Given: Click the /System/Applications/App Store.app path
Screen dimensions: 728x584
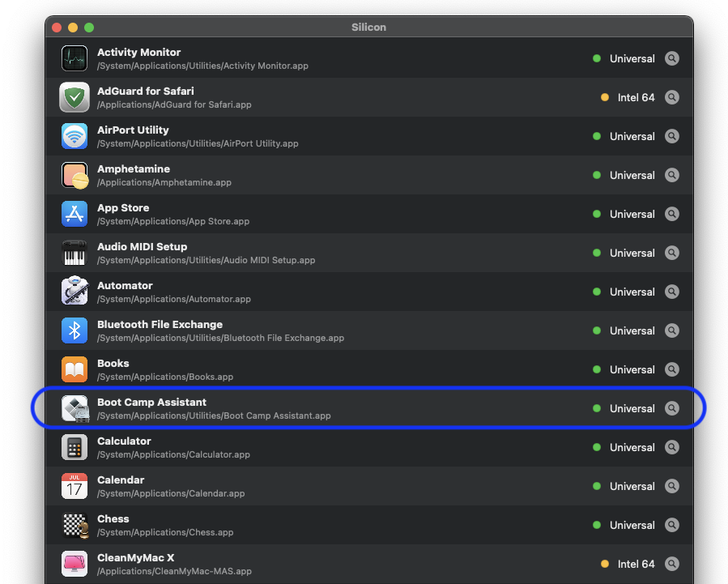Looking at the screenshot, I should pos(173,221).
